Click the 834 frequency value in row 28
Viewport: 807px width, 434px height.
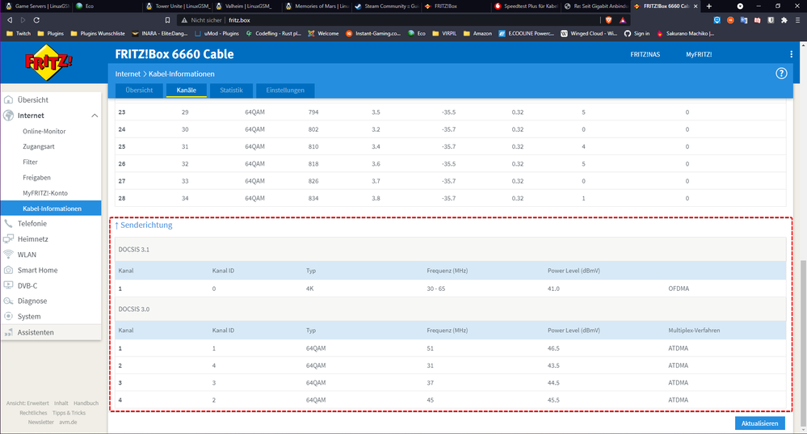tap(313, 198)
